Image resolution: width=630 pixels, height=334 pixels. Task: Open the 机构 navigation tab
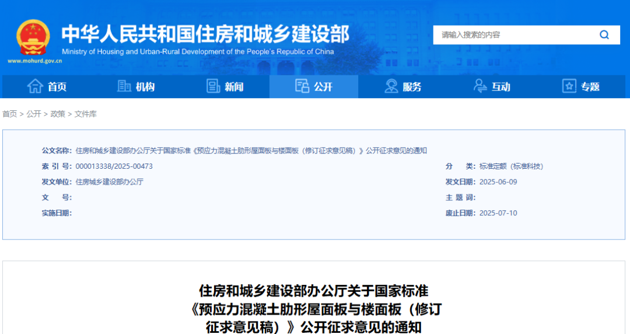(136, 86)
